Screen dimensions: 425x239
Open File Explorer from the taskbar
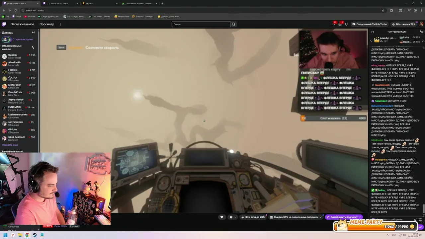click(20, 235)
